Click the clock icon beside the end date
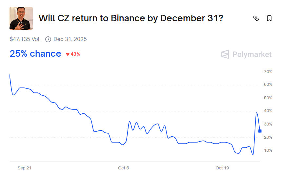 pyautogui.click(x=48, y=39)
